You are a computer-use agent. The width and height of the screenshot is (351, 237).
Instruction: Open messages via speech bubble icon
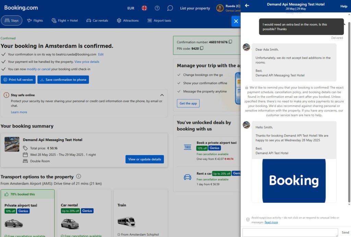click(170, 8)
